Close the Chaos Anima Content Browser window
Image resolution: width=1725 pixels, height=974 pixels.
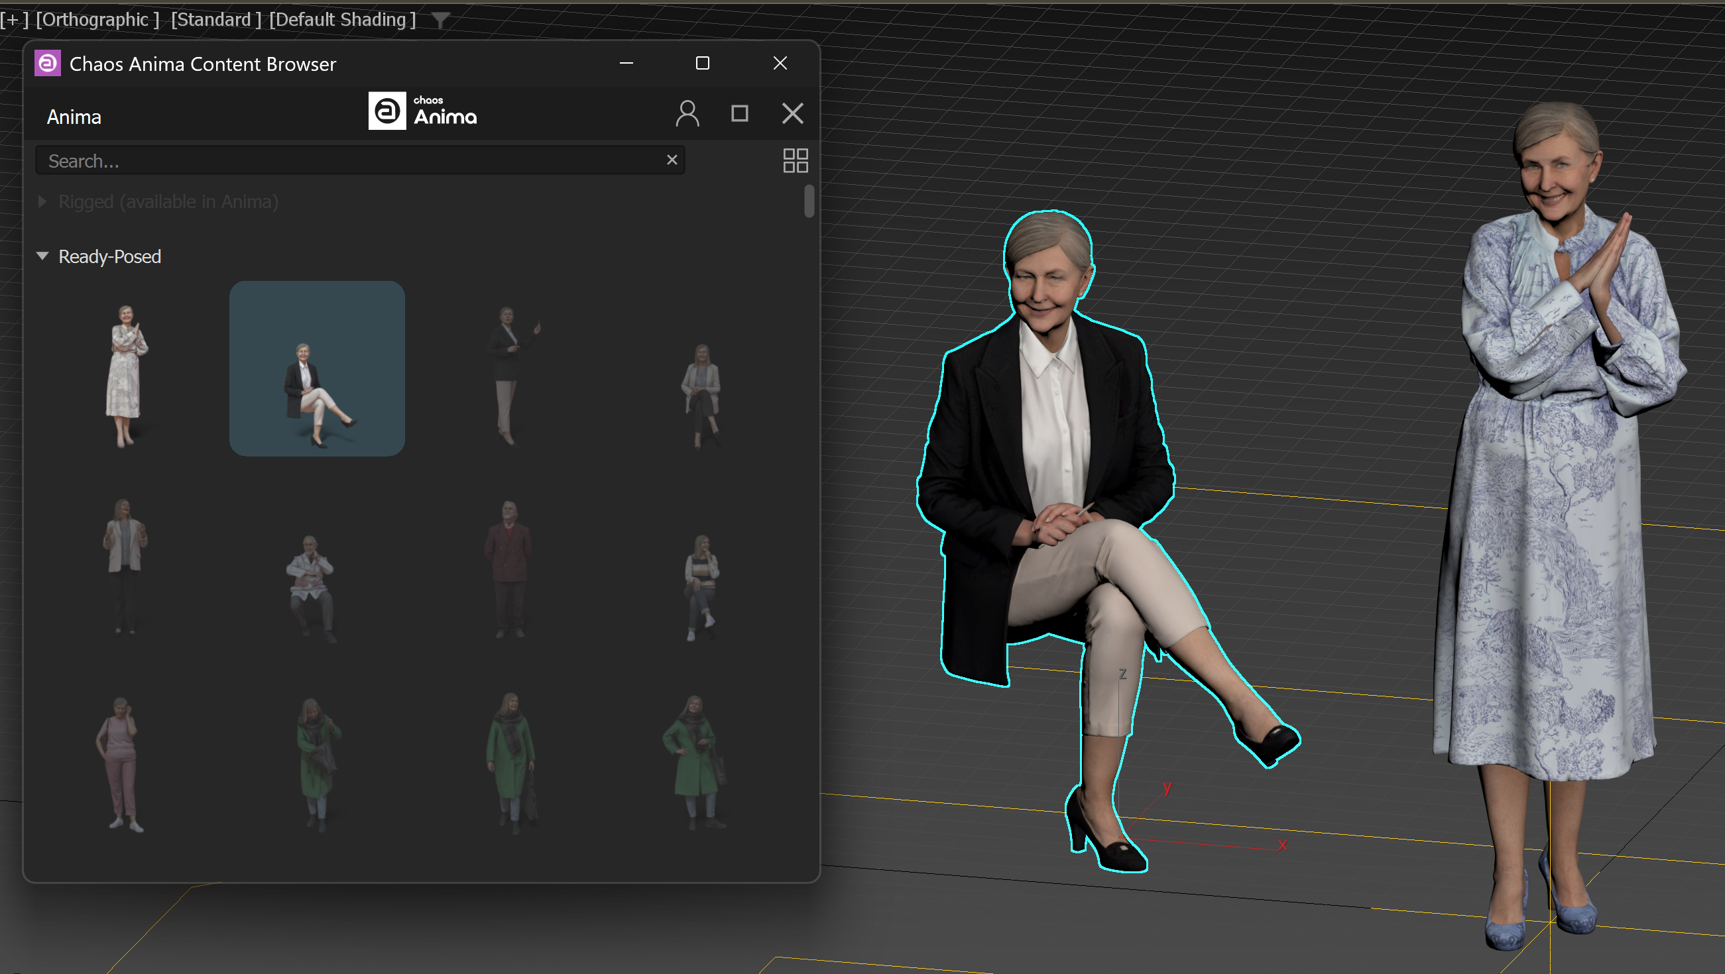(x=780, y=63)
